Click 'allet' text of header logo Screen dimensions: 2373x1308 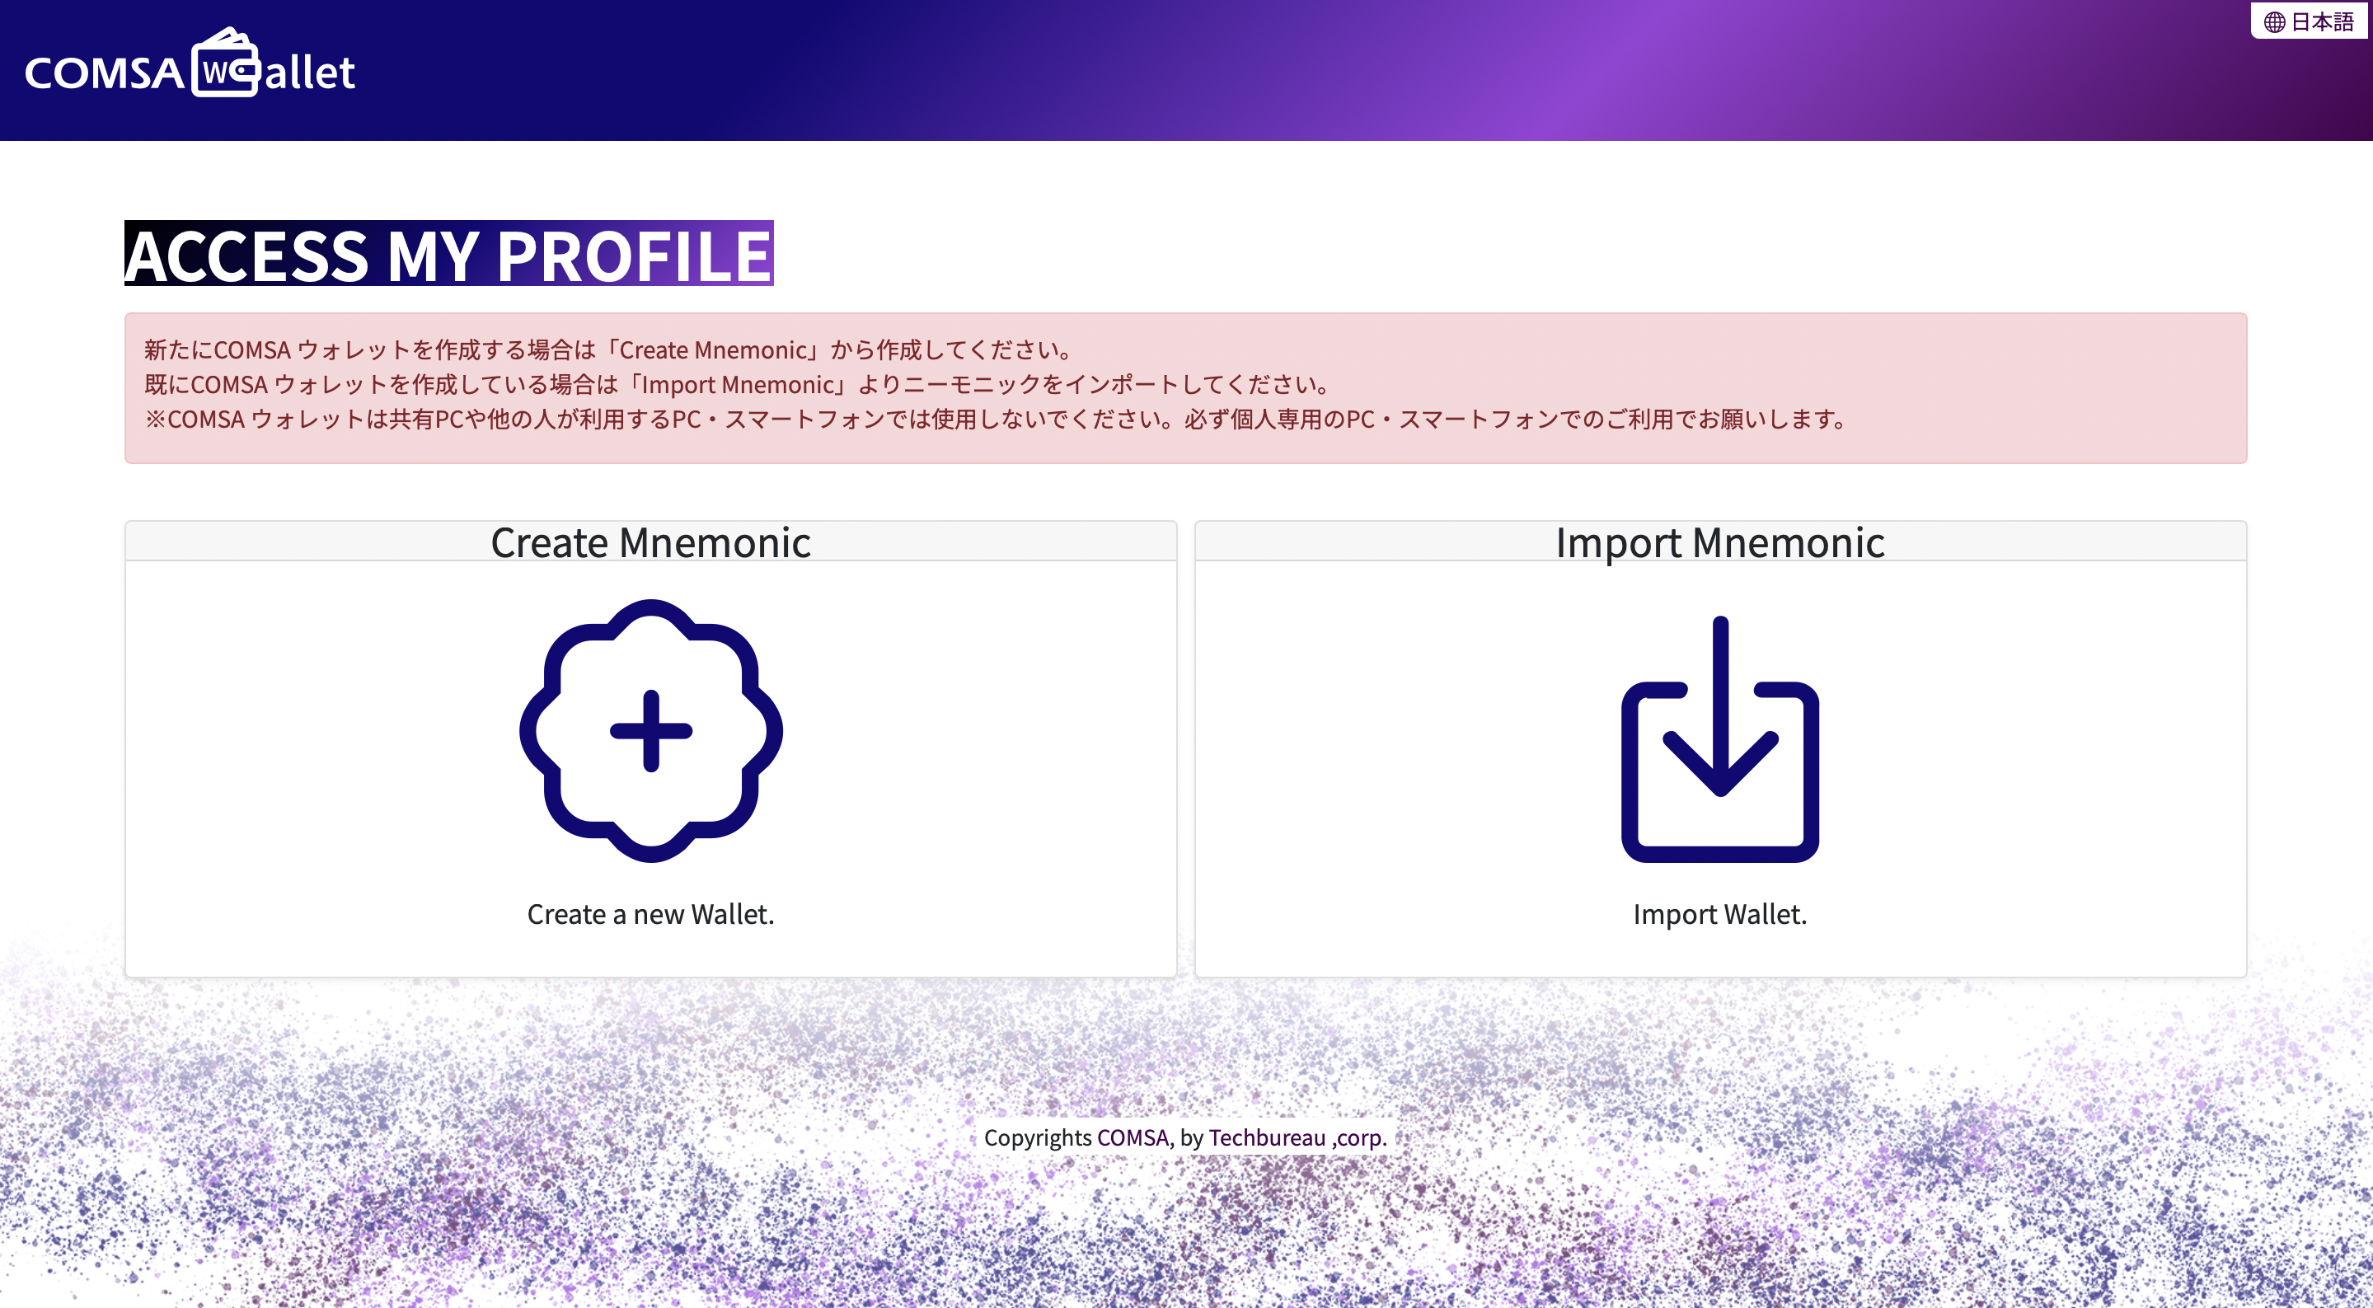point(310,73)
